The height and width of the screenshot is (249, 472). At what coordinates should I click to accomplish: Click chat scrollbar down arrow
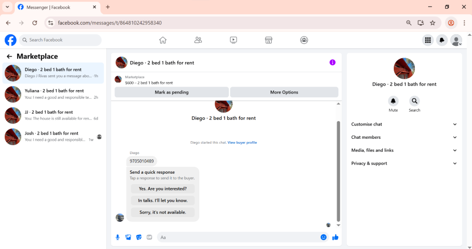click(x=339, y=225)
